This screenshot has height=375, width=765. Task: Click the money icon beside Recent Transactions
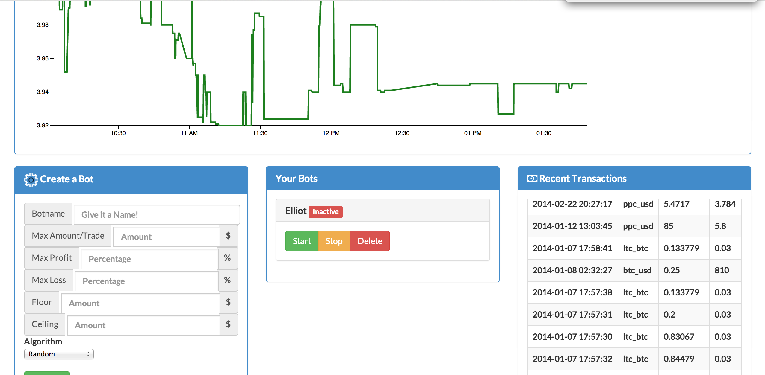click(x=532, y=179)
